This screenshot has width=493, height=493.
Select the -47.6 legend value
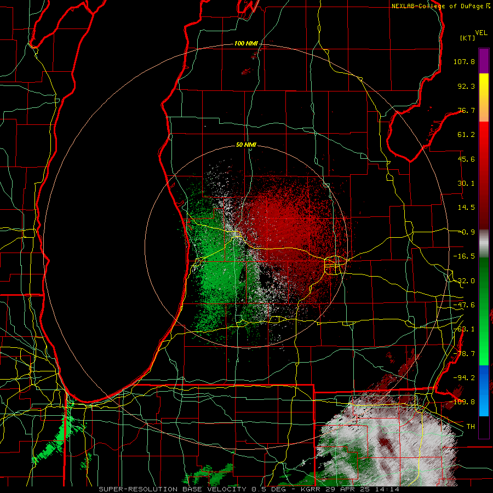coord(464,305)
